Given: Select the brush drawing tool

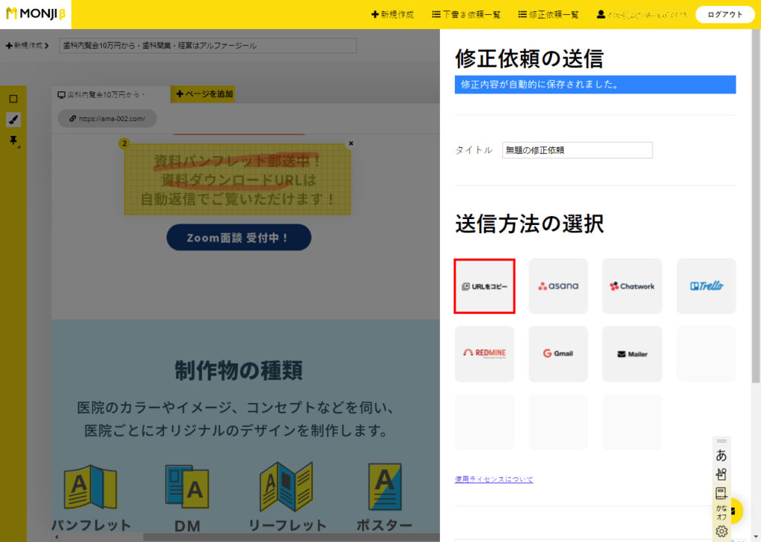Looking at the screenshot, I should 13,120.
